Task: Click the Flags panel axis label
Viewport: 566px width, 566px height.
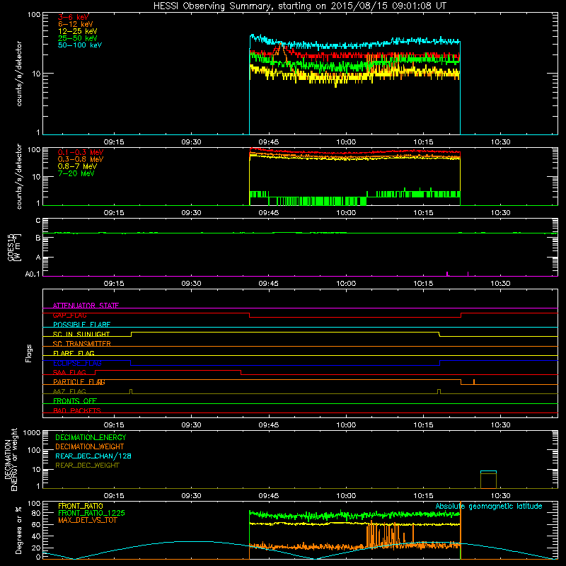Action: pos(28,353)
